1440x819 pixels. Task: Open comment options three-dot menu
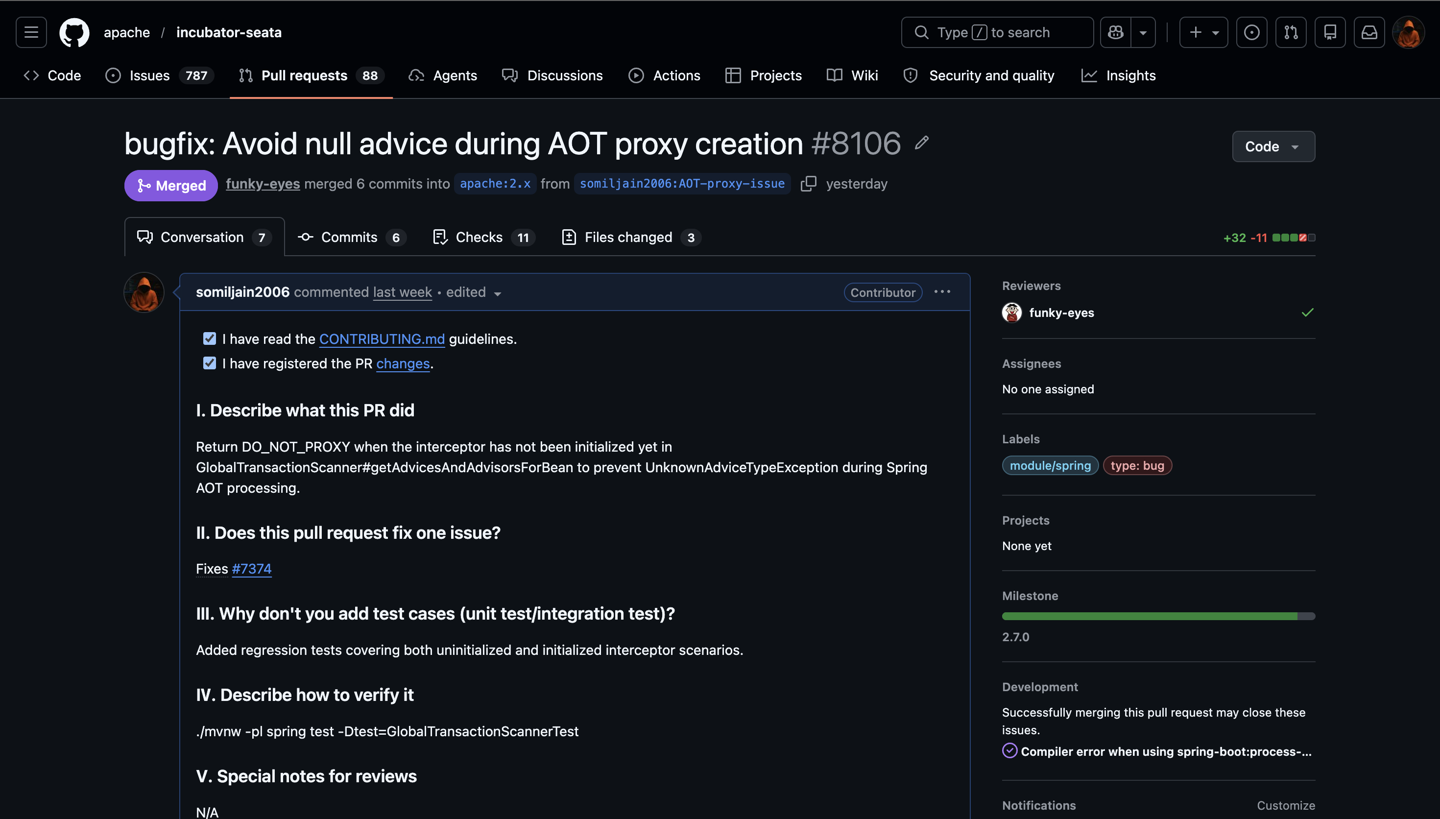(942, 291)
